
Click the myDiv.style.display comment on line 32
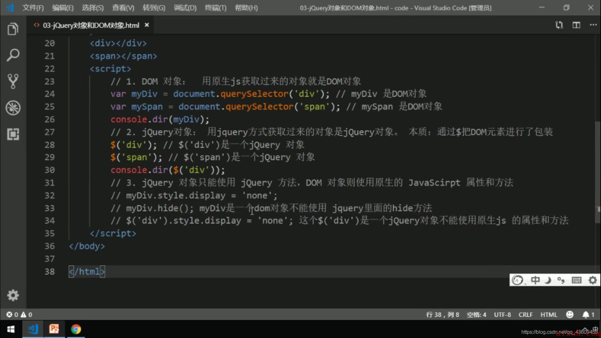click(194, 196)
